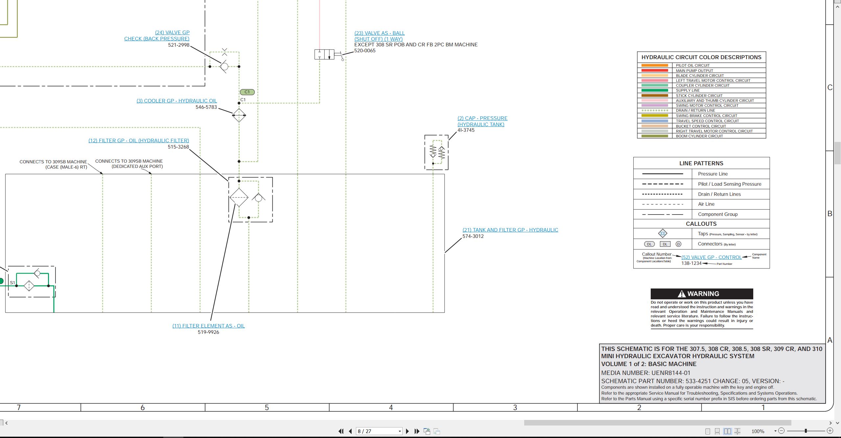The height and width of the screenshot is (438, 841).
Task: Open the page number dropdown
Action: [400, 431]
